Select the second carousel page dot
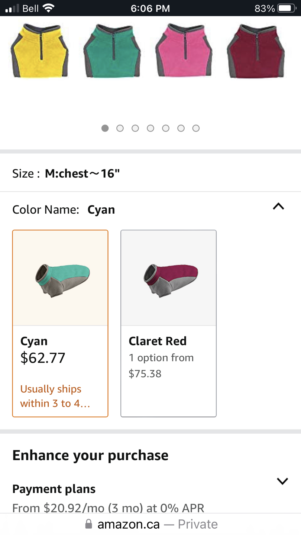Screen dimensions: 301x535 coord(120,128)
